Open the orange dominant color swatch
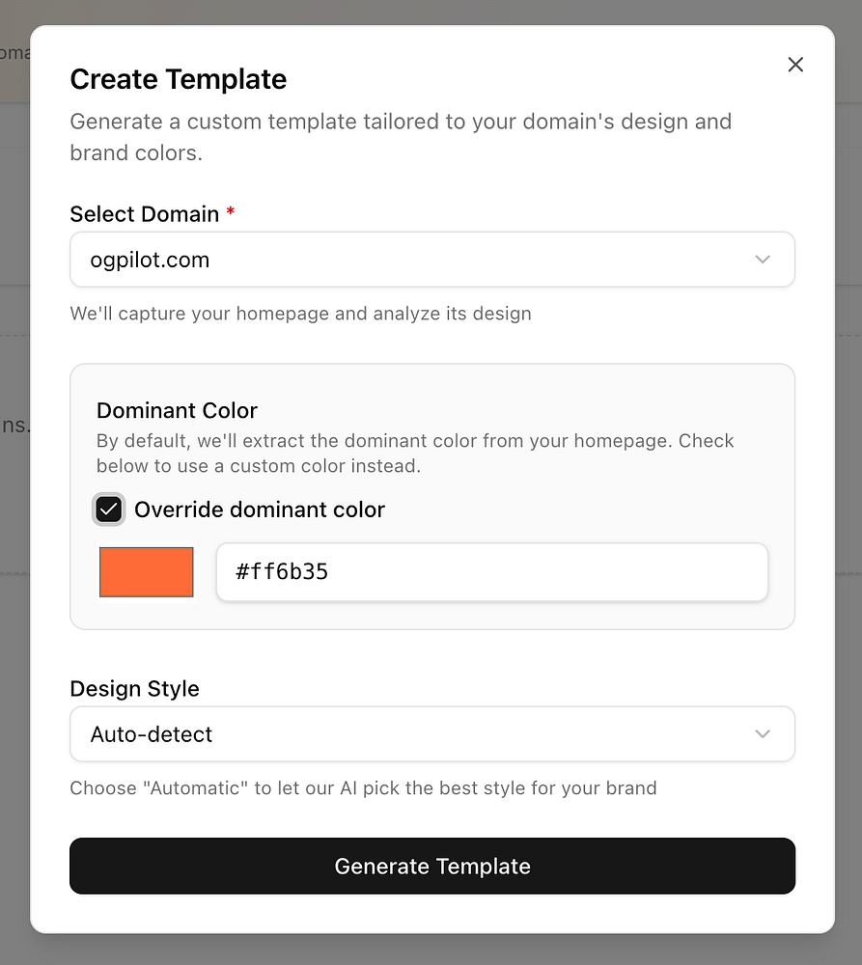Screen dimensions: 862x965 [147, 572]
